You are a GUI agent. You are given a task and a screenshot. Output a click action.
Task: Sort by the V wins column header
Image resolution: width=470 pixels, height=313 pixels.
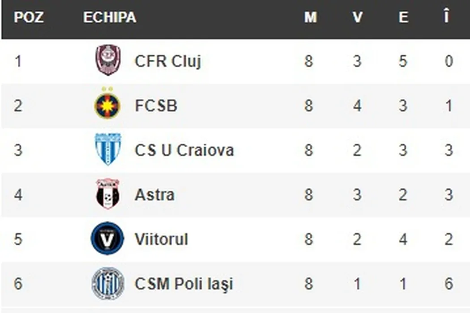coord(357,18)
